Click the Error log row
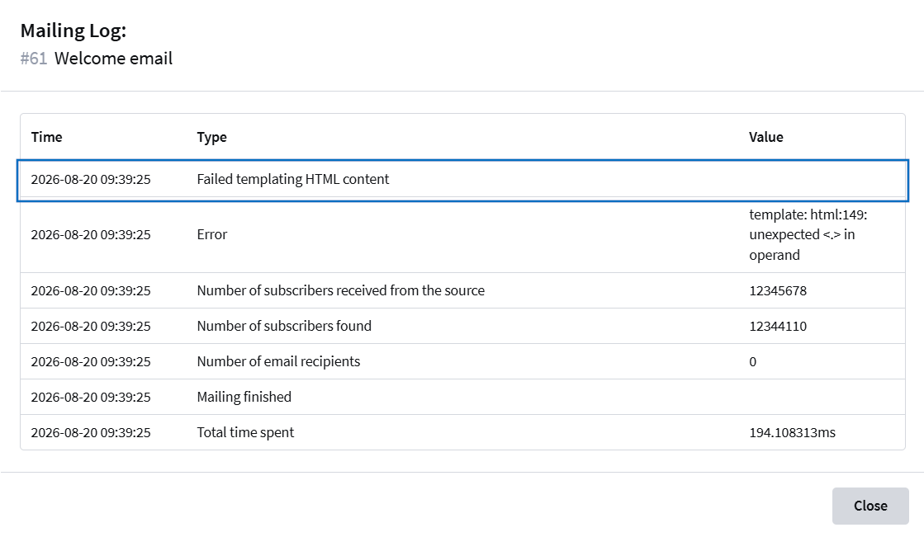The image size is (924, 537). tap(462, 235)
